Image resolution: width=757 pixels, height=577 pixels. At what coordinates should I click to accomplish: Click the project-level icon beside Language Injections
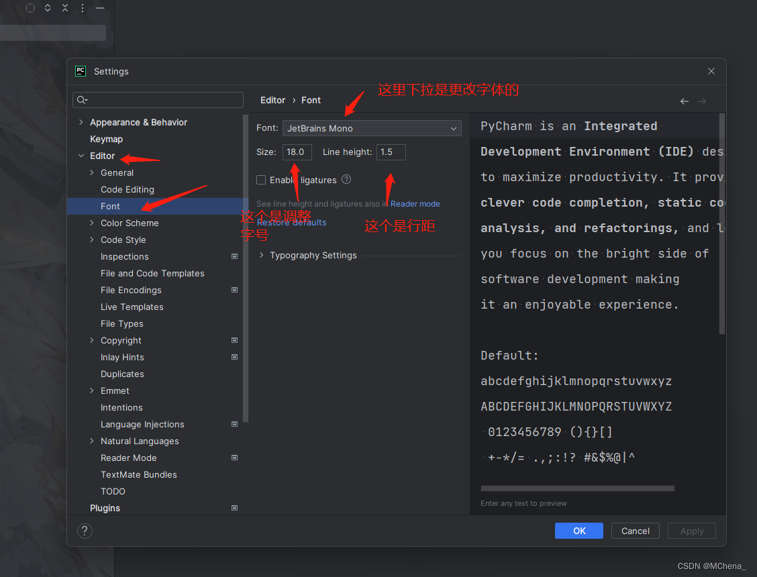235,425
